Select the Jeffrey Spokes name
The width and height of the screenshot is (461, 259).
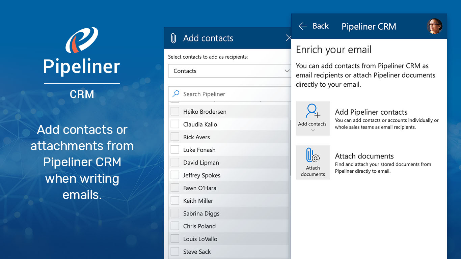[202, 175]
